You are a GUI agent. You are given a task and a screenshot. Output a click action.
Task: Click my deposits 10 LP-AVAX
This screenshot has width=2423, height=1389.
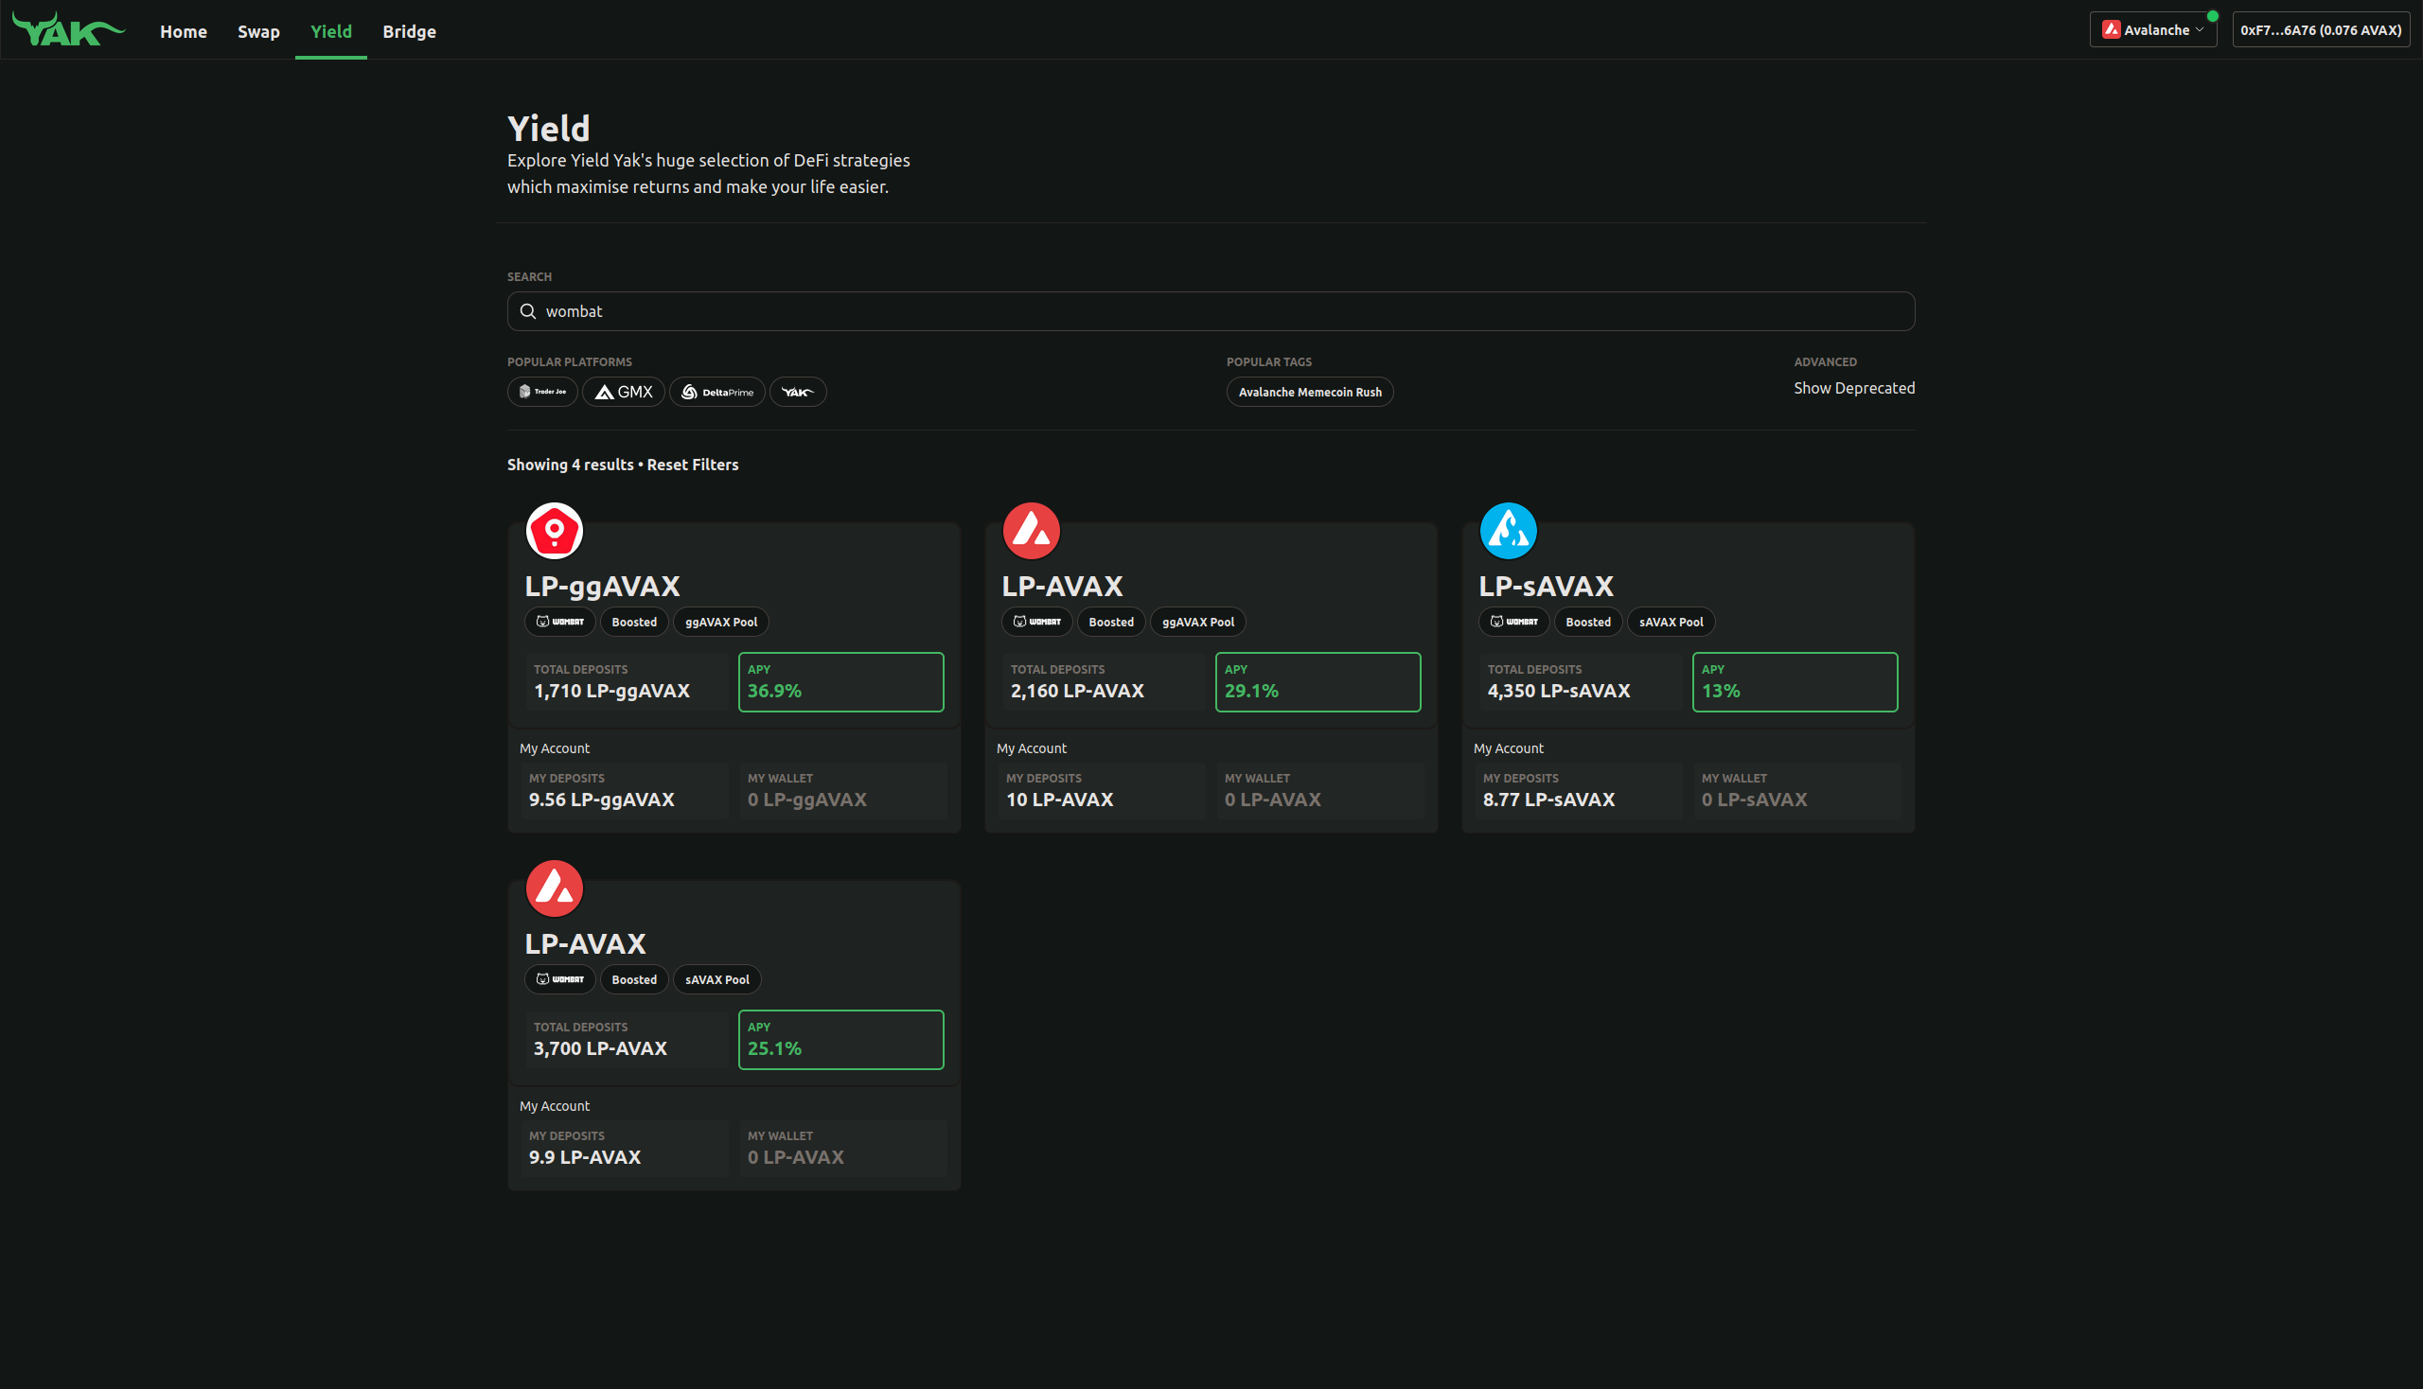[x=1102, y=791]
